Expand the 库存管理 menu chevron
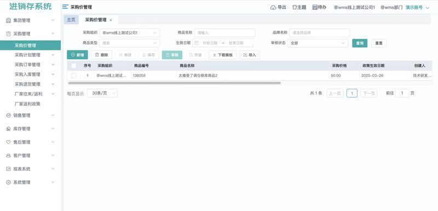438x211 pixels. (53, 129)
